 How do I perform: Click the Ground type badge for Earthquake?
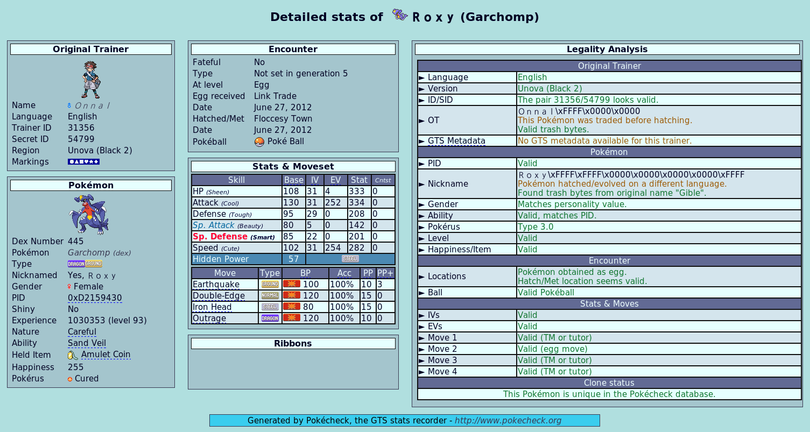point(270,284)
